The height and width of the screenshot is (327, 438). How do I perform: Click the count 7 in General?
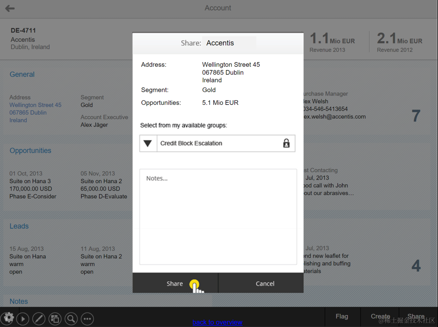pos(416,116)
